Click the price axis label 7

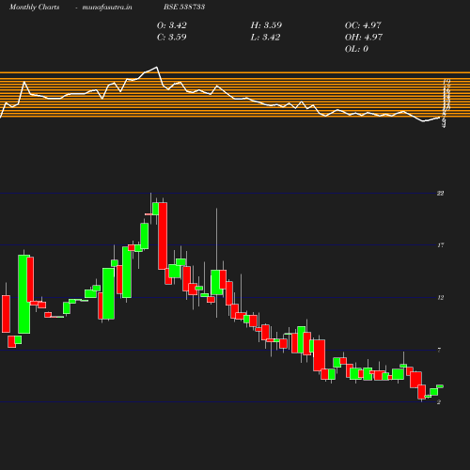click(x=439, y=350)
